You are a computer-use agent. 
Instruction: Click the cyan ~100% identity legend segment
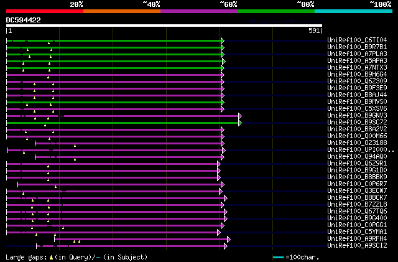click(x=354, y=11)
